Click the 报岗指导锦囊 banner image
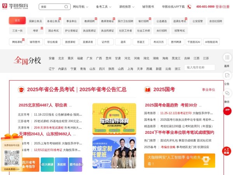233x175 pixels. 114,118
